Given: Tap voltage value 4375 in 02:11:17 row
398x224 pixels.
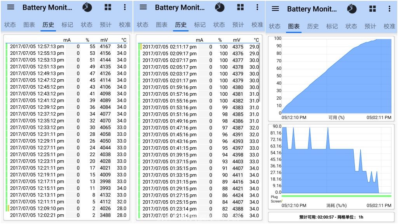Looking at the screenshot, I should [238, 47].
